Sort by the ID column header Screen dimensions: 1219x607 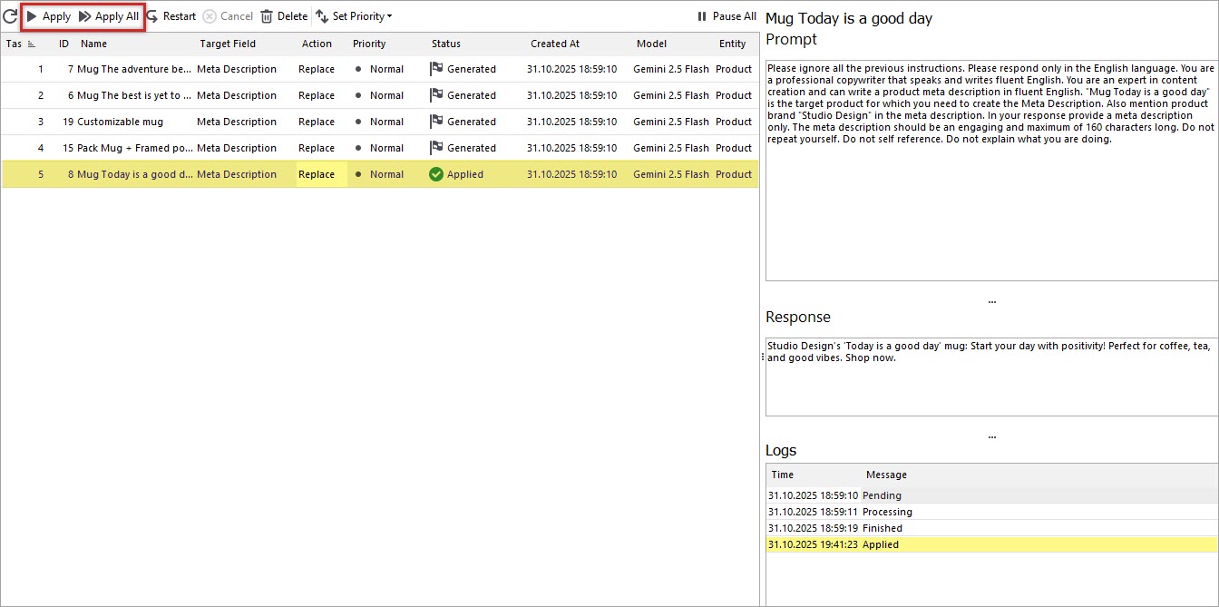tap(63, 44)
